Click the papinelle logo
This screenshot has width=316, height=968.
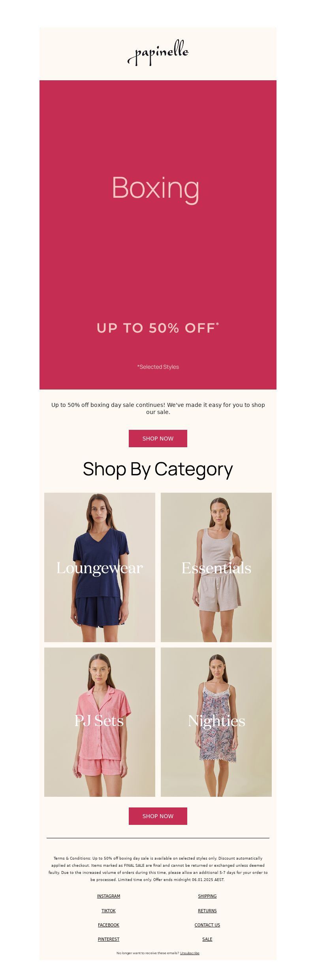click(158, 53)
